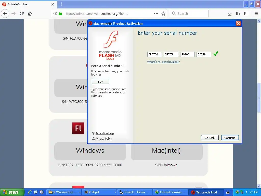Launch Internet Explorer from Quick Launch

coord(30,192)
